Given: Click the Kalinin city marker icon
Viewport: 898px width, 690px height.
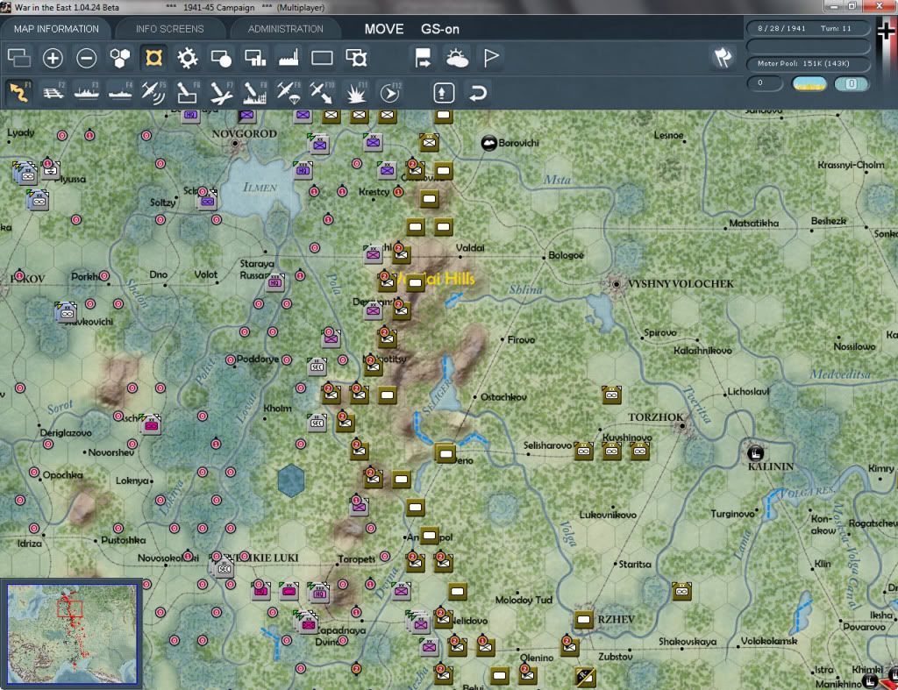Looking at the screenshot, I should (x=755, y=453).
